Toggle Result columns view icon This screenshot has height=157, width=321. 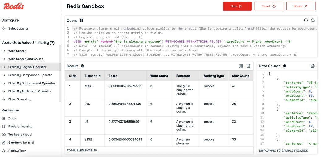241,66
